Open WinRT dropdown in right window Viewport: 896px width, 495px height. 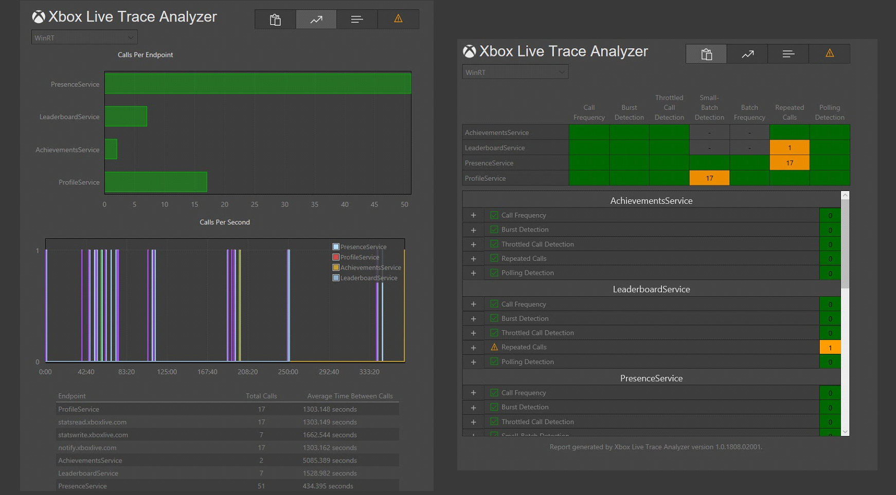click(x=515, y=72)
